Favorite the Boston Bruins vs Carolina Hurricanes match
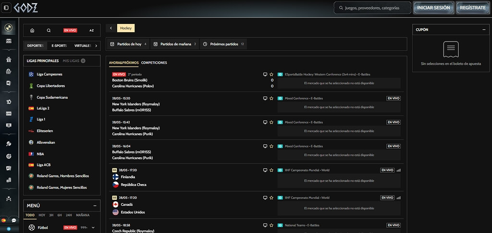Viewport: 492px width, 233px height. [271, 74]
